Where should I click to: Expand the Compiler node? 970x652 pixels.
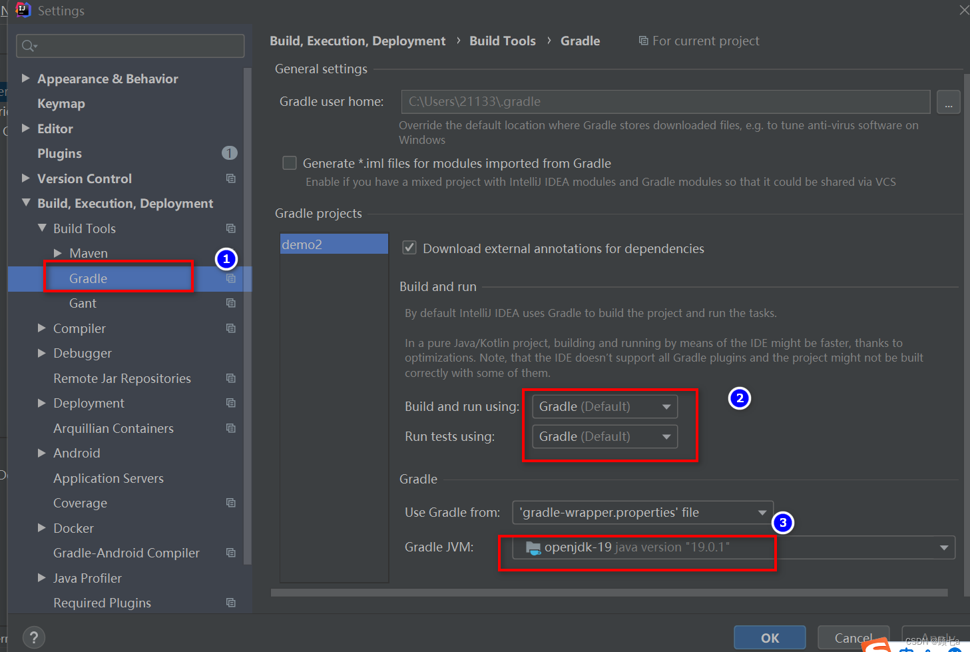pos(42,328)
